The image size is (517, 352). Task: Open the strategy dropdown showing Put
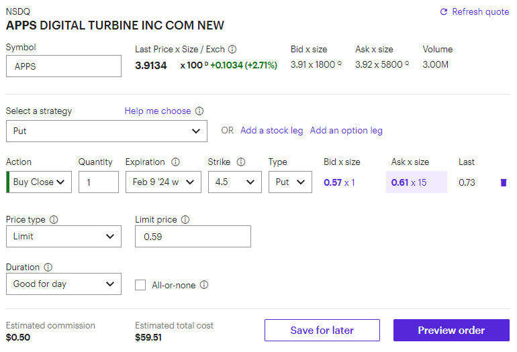pos(107,131)
